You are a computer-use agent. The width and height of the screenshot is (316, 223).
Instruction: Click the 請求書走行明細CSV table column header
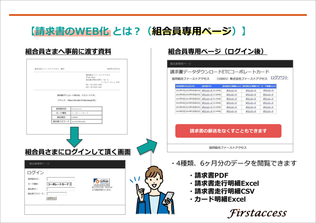tap(251, 86)
